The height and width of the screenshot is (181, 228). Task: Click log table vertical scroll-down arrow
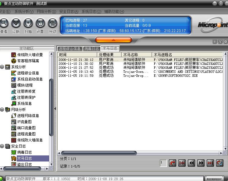click(x=225, y=149)
